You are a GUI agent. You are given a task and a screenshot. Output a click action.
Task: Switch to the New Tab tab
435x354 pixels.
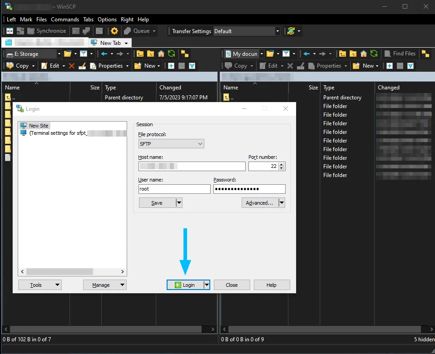[x=110, y=43]
